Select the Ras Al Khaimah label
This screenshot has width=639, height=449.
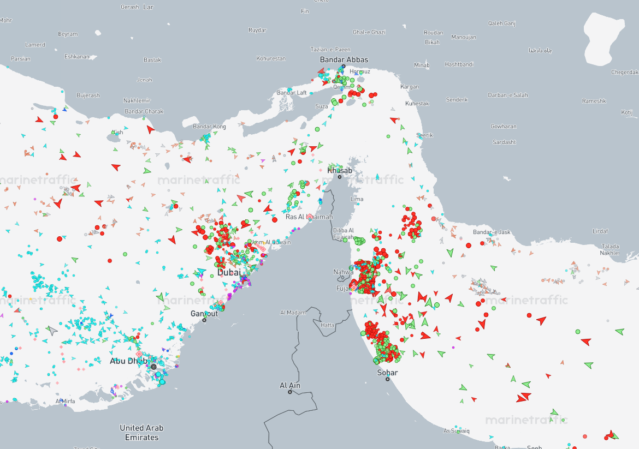click(x=309, y=217)
